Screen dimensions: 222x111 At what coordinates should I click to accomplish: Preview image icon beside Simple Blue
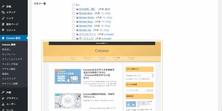[x=77, y=13]
